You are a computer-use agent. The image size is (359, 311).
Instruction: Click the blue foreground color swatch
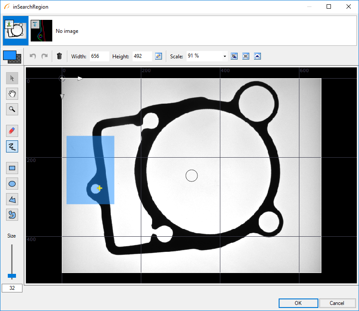[x=9, y=55]
